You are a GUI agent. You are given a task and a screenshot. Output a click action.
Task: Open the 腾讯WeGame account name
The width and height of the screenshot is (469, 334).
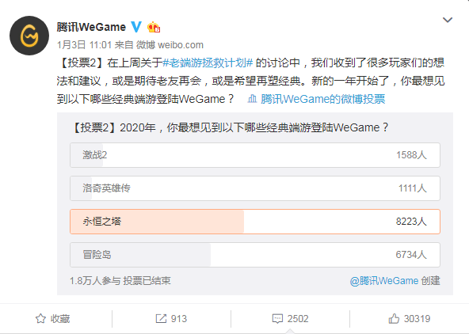click(91, 27)
